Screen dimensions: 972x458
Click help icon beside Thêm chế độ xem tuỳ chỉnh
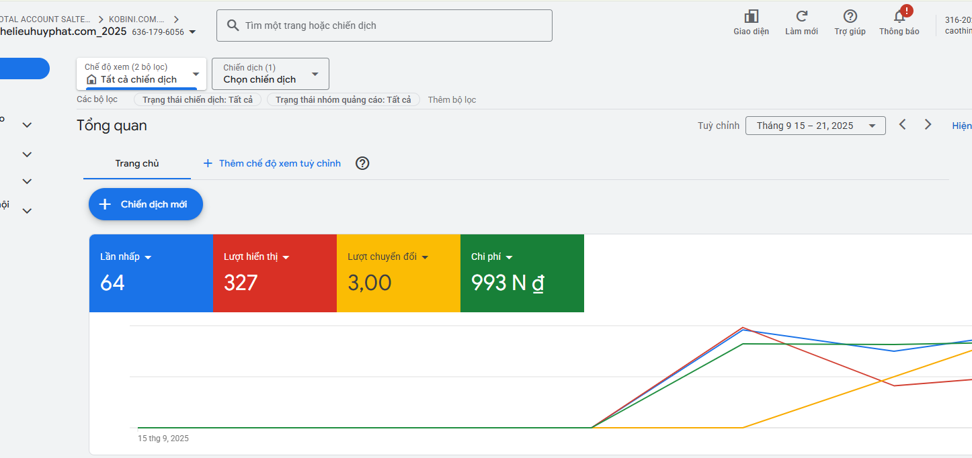[362, 163]
